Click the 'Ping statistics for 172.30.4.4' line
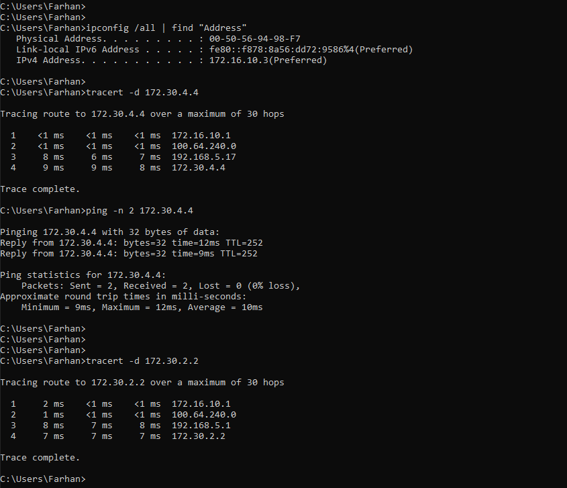The image size is (567, 488). 83,275
